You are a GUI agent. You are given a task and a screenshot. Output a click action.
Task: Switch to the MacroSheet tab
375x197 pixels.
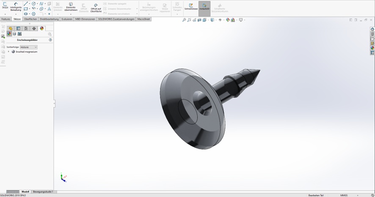point(143,19)
